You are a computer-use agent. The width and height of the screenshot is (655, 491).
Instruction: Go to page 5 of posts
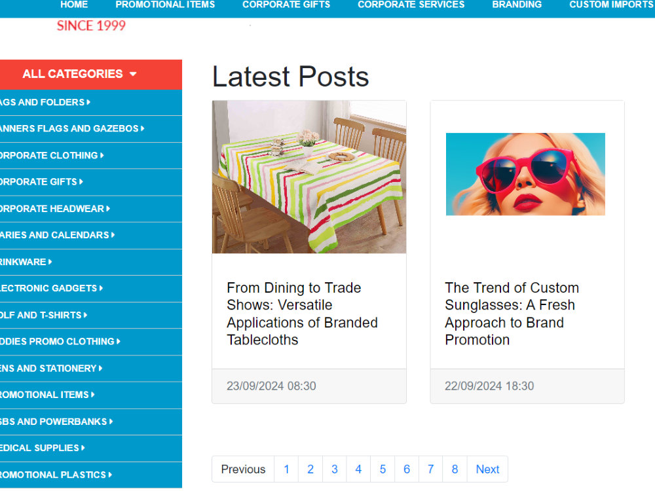pos(383,469)
